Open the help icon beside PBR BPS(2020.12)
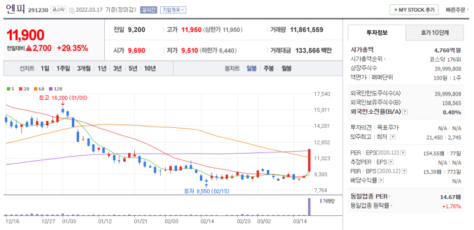Image resolution: width=474 pixels, height=230 pixels. (x=405, y=171)
